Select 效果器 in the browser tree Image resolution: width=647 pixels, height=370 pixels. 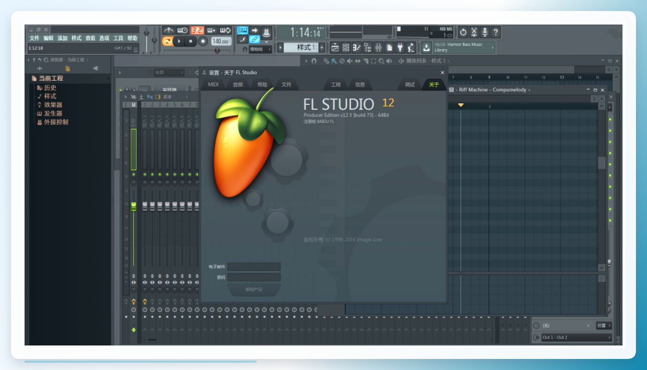53,105
